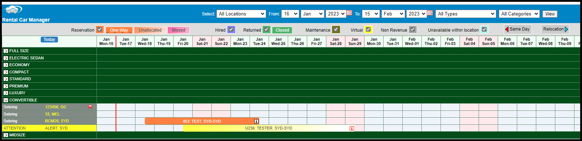Open the All Locations dropdown

click(x=241, y=14)
